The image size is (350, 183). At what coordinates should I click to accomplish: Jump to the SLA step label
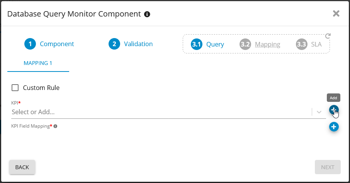pyautogui.click(x=316, y=44)
